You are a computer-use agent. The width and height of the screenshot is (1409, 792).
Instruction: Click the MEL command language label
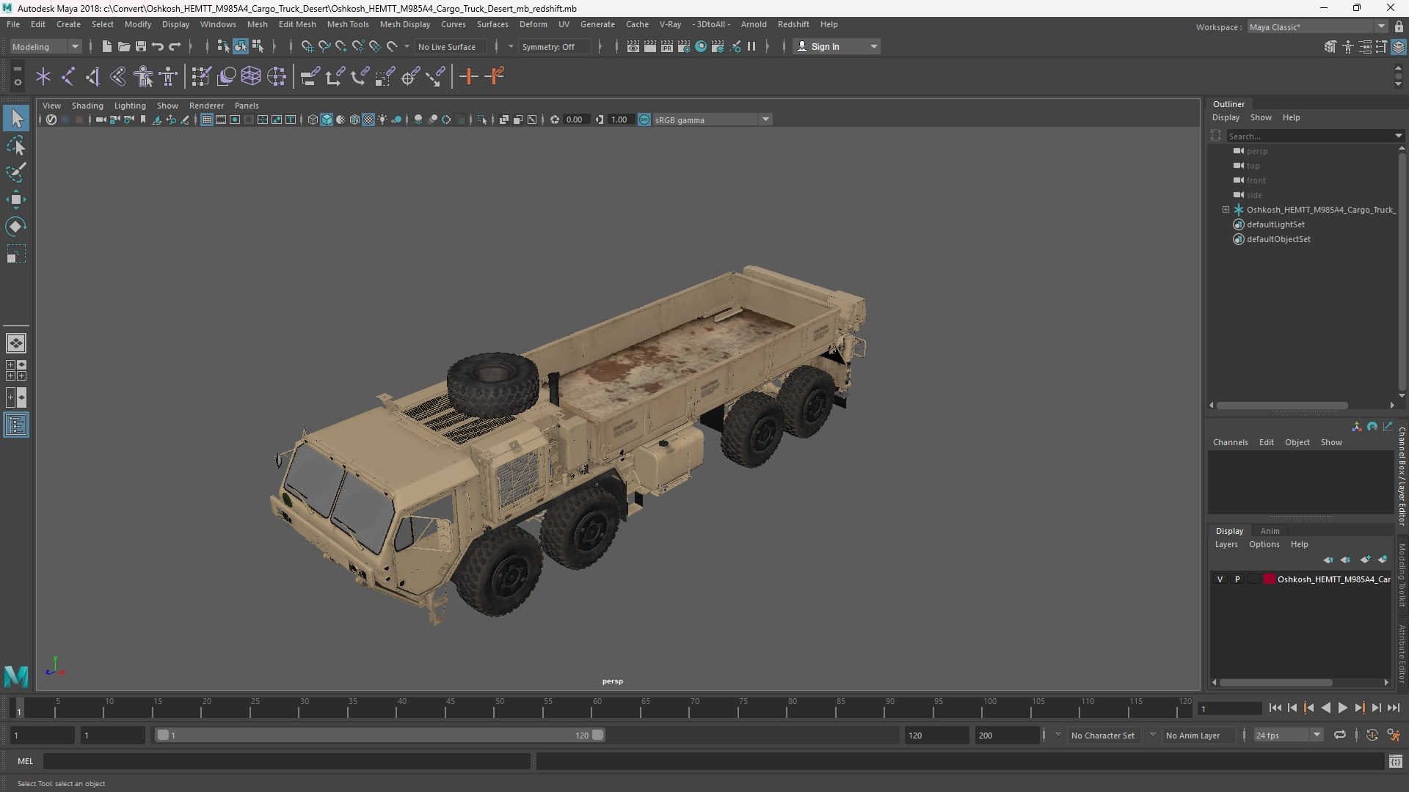26,761
